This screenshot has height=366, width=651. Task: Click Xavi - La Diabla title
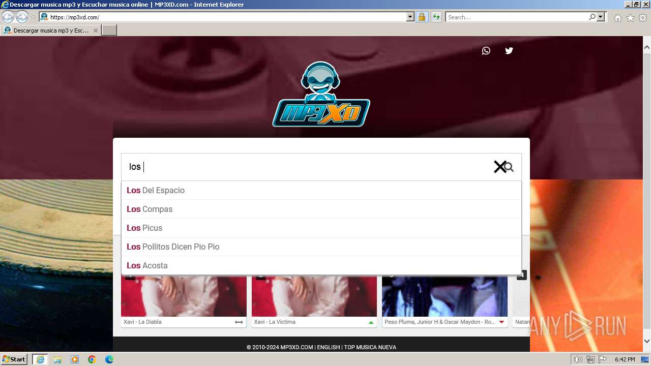click(142, 322)
